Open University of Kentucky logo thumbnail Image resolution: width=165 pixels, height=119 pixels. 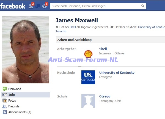pos(88,77)
